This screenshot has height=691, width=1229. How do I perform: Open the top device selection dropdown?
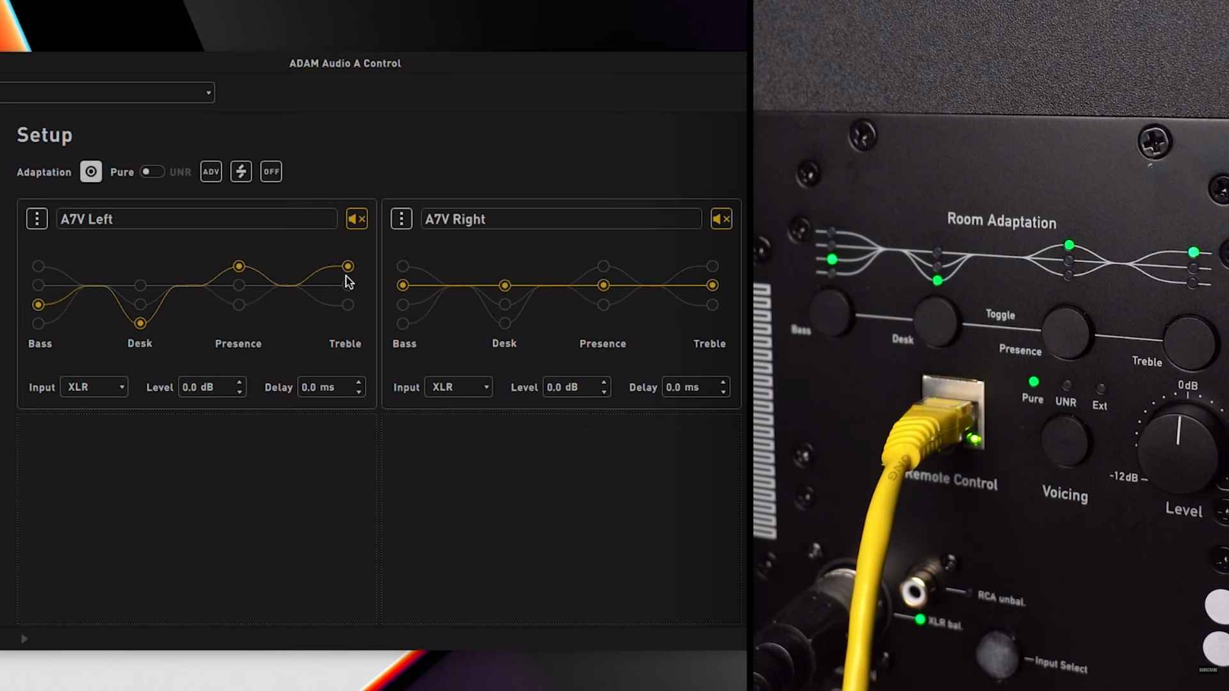(107, 93)
